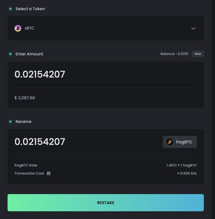
Task: Click the $ 2,087.66 value text
Action: tap(25, 98)
